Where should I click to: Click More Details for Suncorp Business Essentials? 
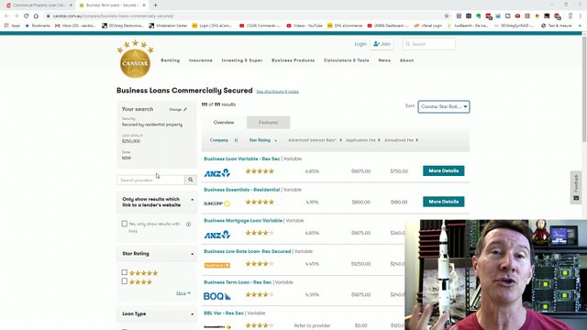coord(444,202)
